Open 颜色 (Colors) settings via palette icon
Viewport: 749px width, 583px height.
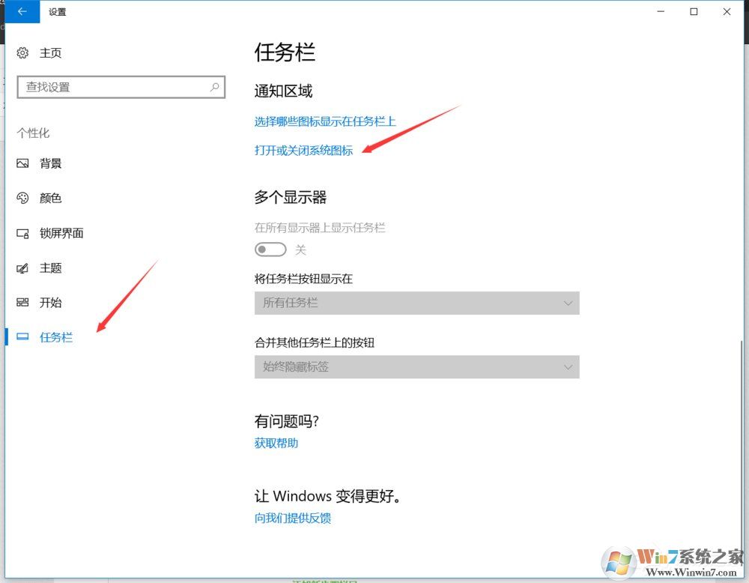pyautogui.click(x=23, y=198)
